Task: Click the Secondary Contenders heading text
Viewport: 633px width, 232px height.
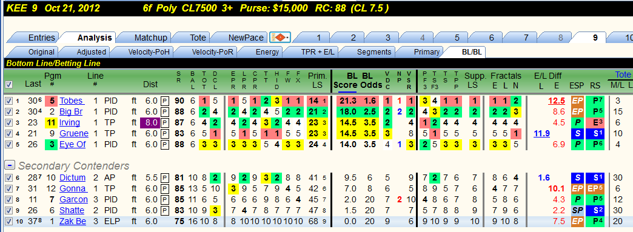Action: pos(74,165)
